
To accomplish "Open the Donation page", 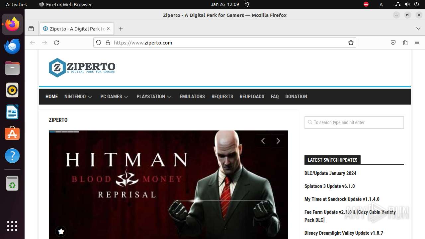I will (x=296, y=97).
